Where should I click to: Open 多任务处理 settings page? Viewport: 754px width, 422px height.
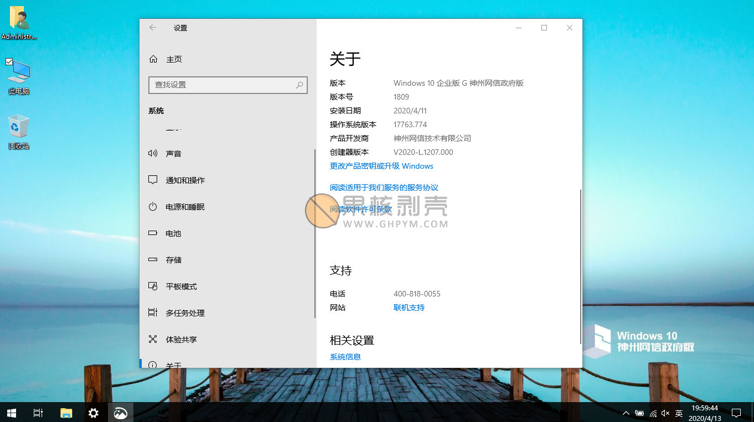185,313
